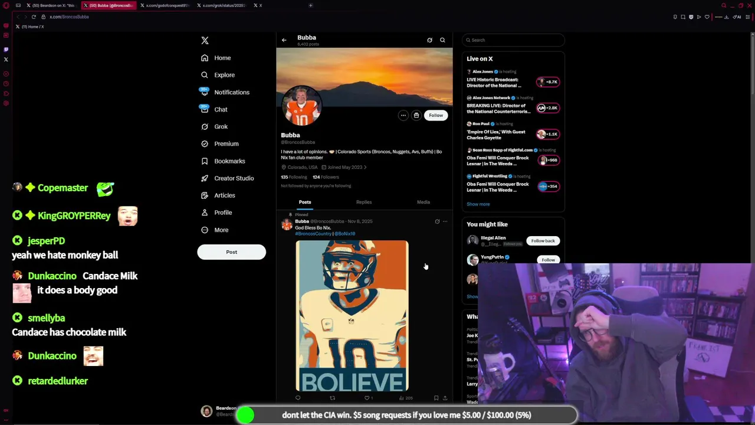Select the Posts tab
This screenshot has height=425, width=755.
305,202
